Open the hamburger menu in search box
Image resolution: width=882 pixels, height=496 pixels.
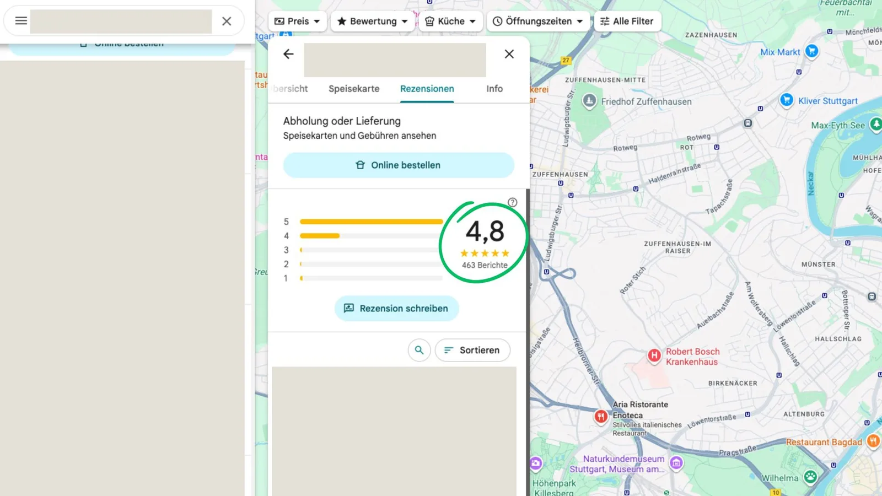[x=21, y=21]
